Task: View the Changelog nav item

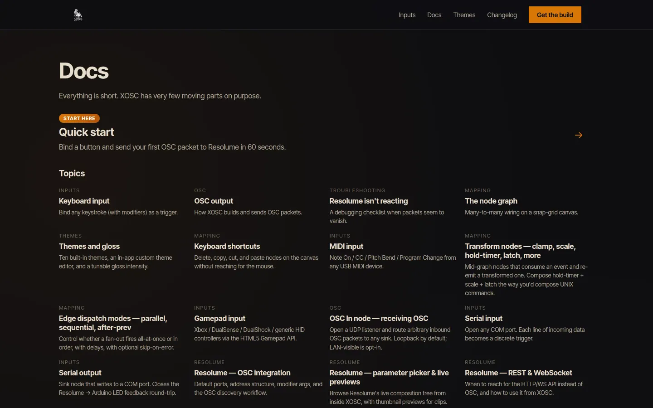Action: (x=502, y=15)
